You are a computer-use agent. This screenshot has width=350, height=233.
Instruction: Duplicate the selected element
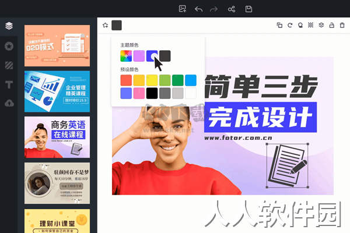279,25
